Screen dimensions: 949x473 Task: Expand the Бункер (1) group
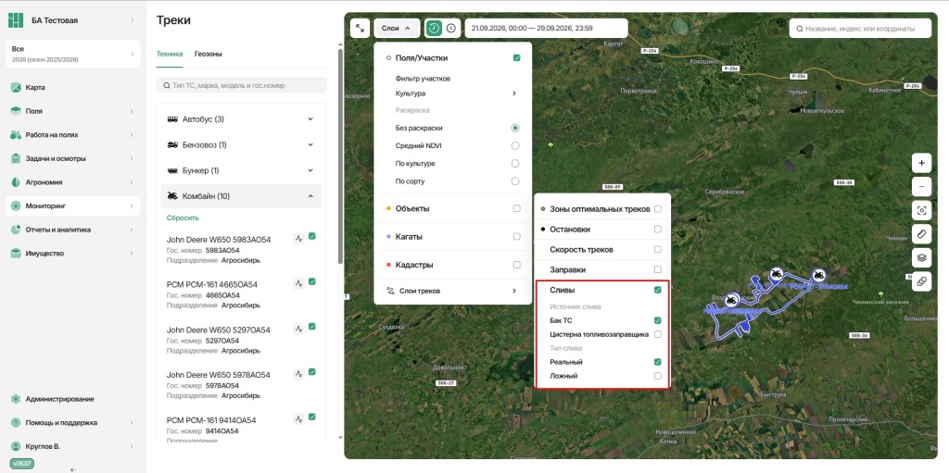click(x=241, y=170)
